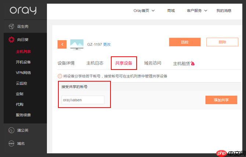Viewport: 246px width, 157px height.
Task: Open 开机设备 in the sidebar
Action: (23, 62)
